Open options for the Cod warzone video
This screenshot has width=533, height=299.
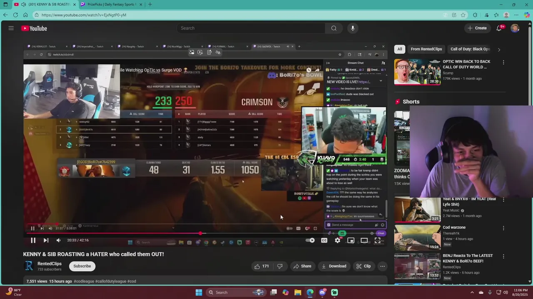[503, 228]
